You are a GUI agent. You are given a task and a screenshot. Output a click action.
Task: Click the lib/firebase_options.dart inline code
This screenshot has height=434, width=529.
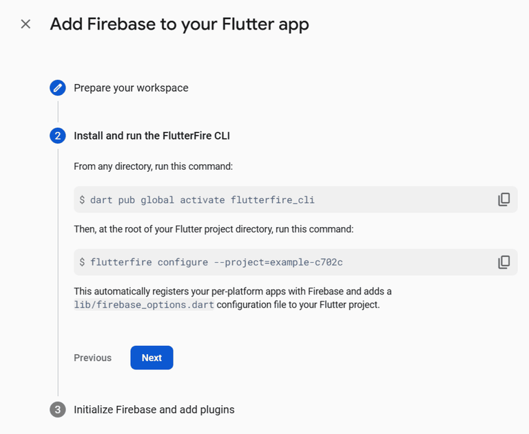(145, 305)
